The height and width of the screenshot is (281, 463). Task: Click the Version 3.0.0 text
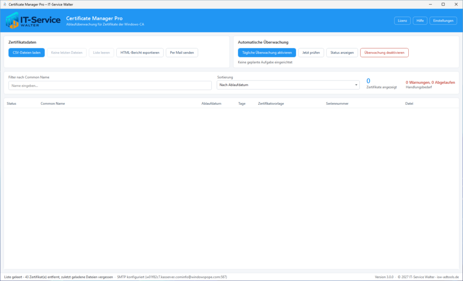[x=384, y=277]
